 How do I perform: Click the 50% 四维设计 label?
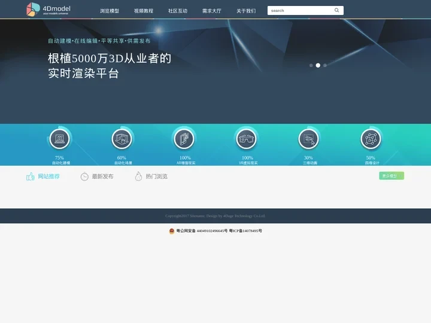(x=372, y=160)
